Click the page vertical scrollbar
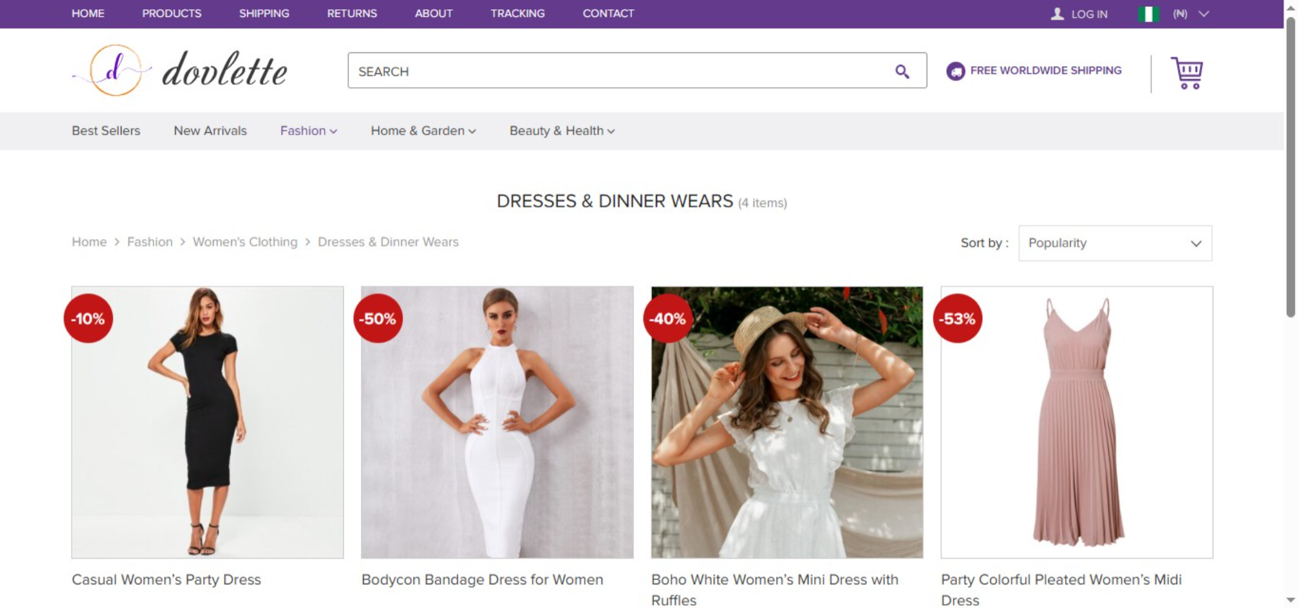The width and height of the screenshot is (1298, 608). click(1291, 168)
